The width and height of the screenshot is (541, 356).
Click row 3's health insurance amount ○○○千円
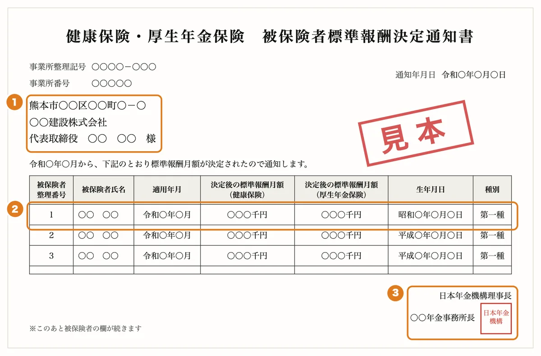pyautogui.click(x=247, y=256)
